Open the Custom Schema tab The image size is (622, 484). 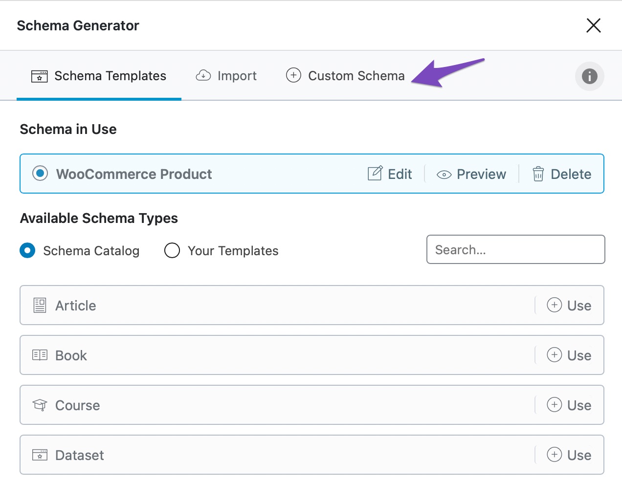point(345,76)
